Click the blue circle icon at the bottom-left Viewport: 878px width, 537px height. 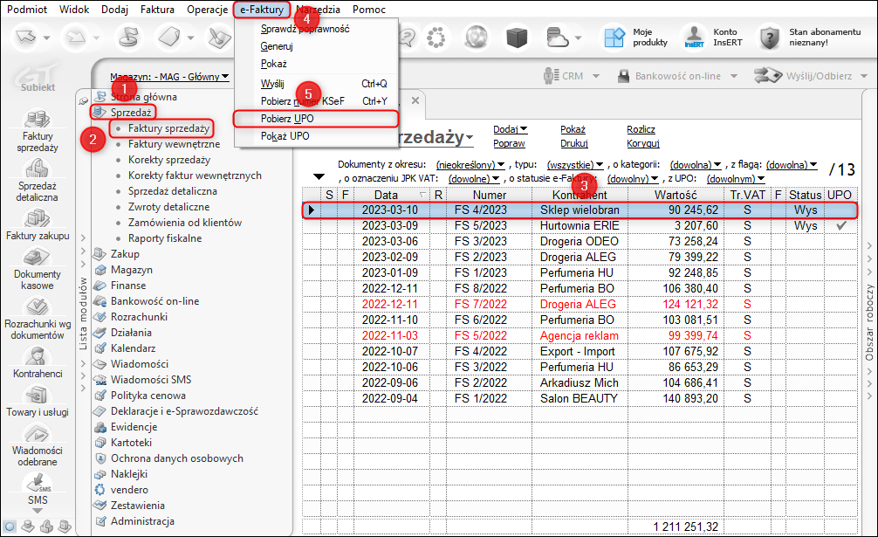(10, 527)
